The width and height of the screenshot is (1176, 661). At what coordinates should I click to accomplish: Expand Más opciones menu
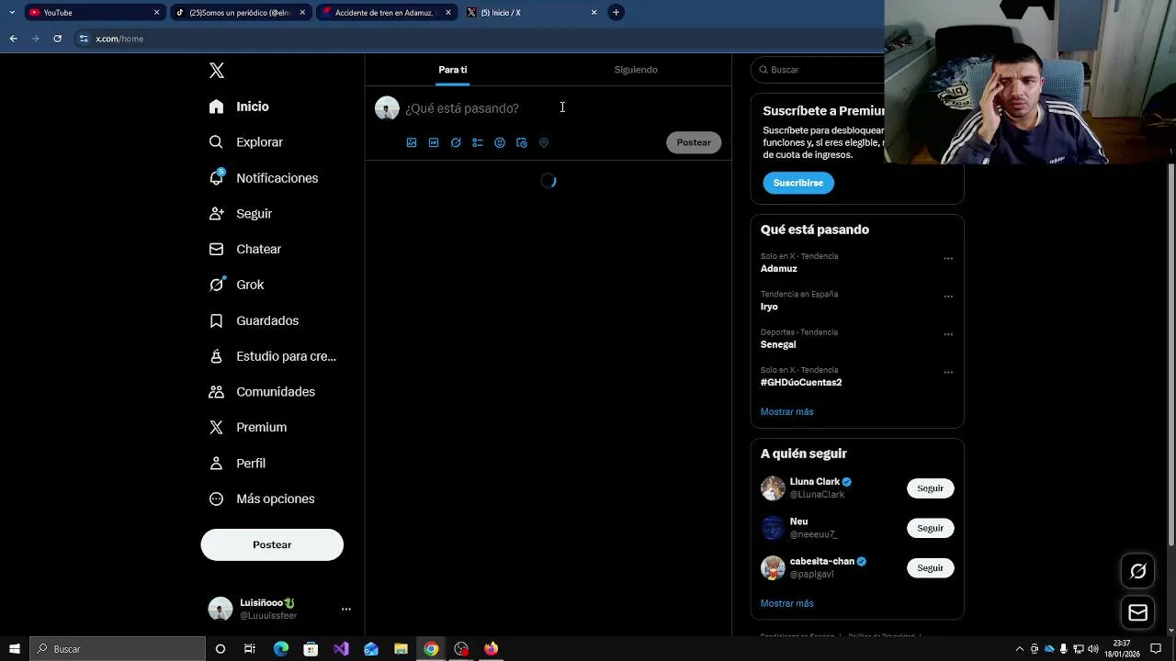263,499
